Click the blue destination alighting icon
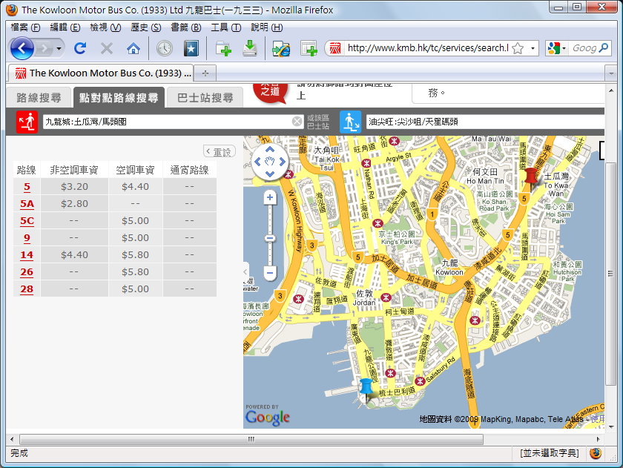The width and height of the screenshot is (623, 468). (350, 122)
